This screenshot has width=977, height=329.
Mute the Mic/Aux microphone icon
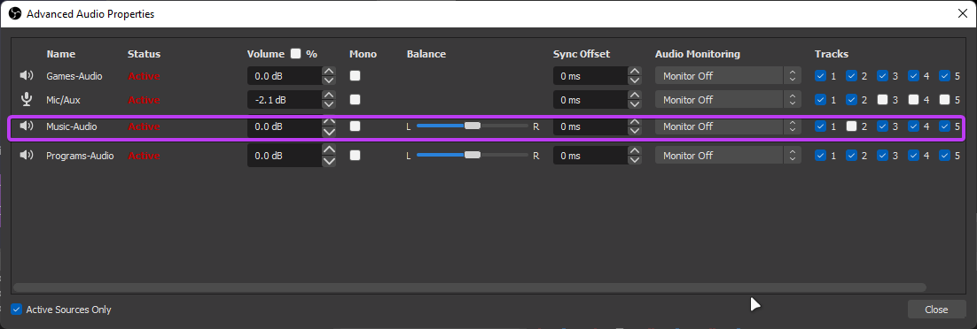(x=27, y=100)
